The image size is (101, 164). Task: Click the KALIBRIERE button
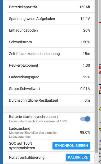pos(78,157)
